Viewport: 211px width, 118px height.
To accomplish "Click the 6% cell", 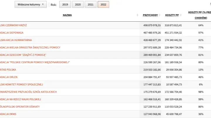I will tap(201, 84).
